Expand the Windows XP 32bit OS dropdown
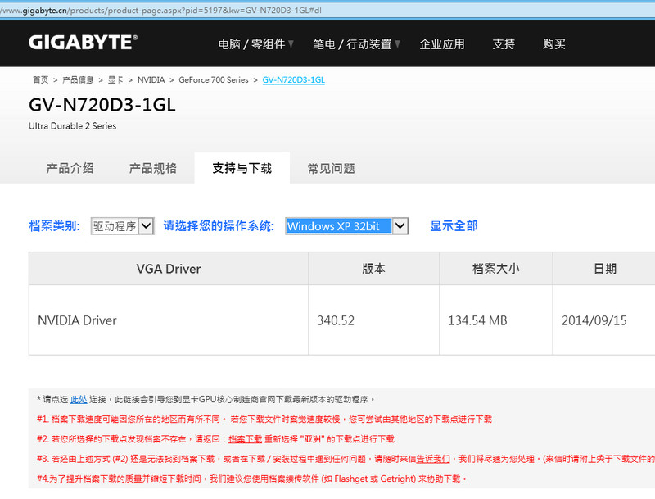655x499 pixels. coord(346,226)
